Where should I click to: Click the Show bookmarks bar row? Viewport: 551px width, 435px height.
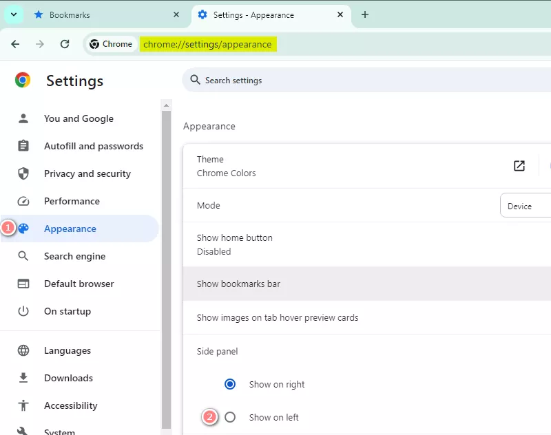point(367,284)
